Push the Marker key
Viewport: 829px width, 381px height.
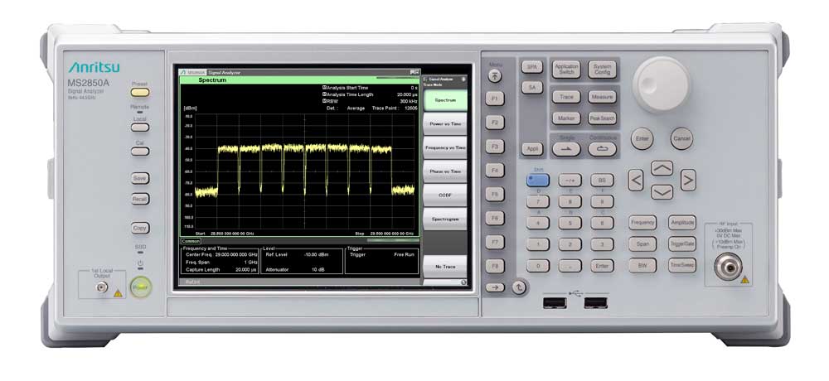pos(566,118)
